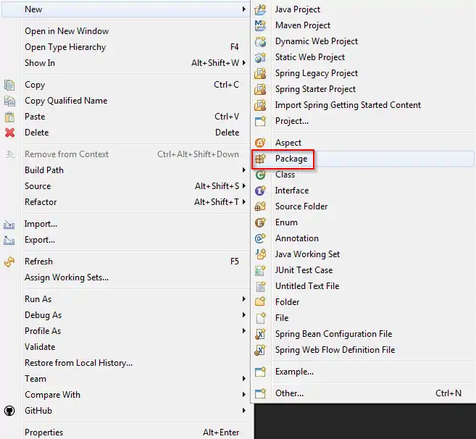Screen dimensions: 476x439
Task: Select the Dynamic Web Project icon
Action: [260, 41]
